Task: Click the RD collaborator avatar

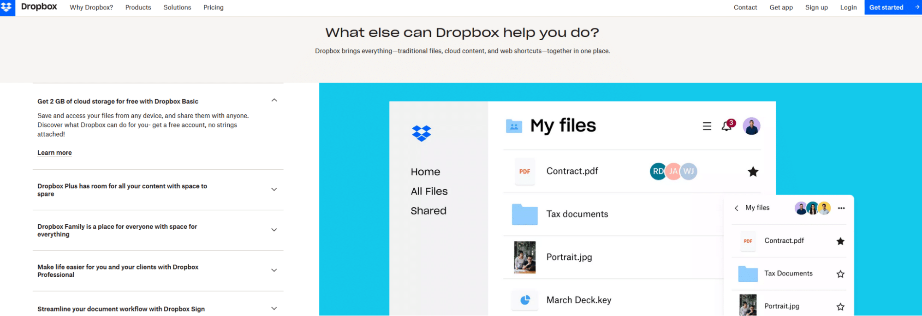Action: coord(657,172)
